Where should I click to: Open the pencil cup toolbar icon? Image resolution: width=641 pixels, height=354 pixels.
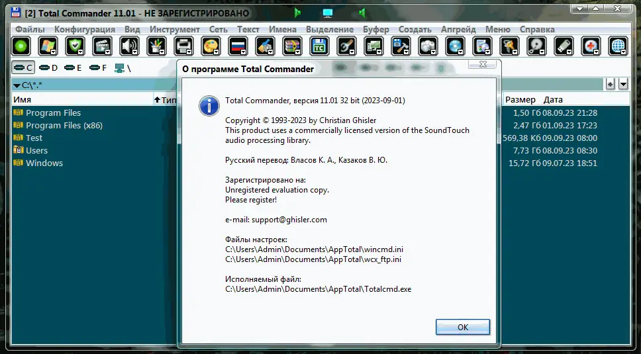pos(156,46)
